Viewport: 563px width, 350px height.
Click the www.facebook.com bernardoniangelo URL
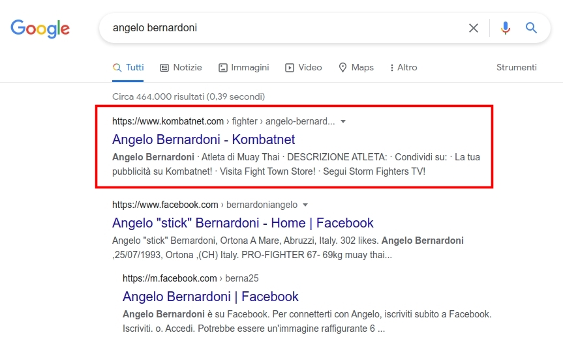tap(205, 205)
